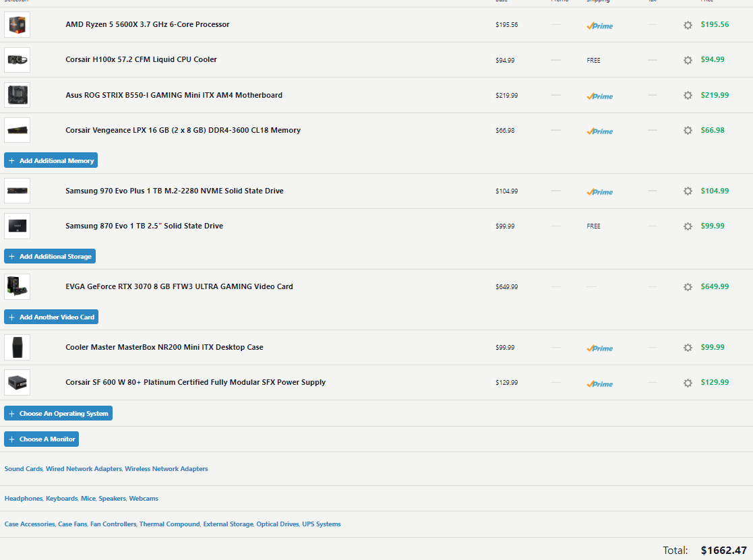Click Add Additional Memory button
Viewport: 753px width, 560px height.
[51, 160]
